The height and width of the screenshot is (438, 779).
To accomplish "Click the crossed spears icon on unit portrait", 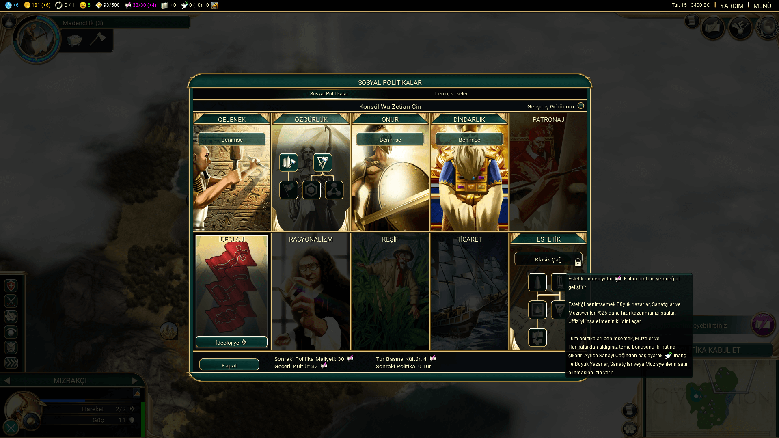I will [x=11, y=427].
